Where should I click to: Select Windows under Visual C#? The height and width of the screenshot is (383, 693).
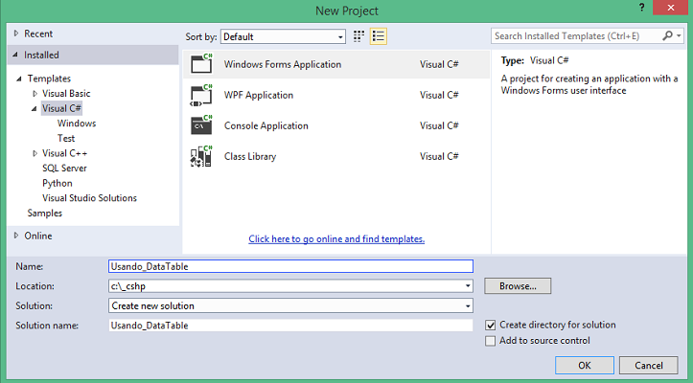[77, 124]
